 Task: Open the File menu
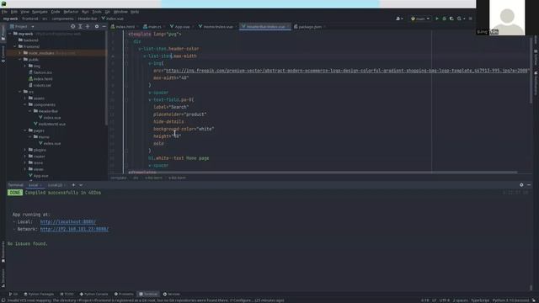click(4, 12)
